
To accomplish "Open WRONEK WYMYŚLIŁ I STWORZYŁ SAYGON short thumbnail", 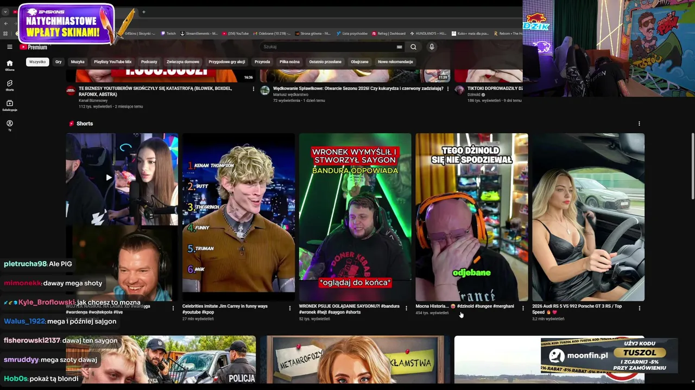I will (355, 217).
